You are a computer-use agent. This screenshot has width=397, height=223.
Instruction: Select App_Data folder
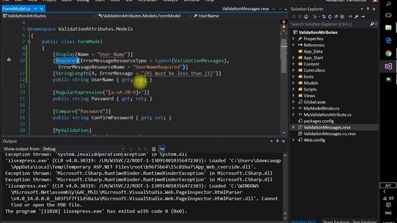[x=313, y=51]
